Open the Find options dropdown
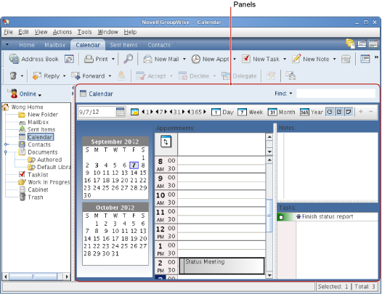The height and width of the screenshot is (294, 382). point(290,94)
